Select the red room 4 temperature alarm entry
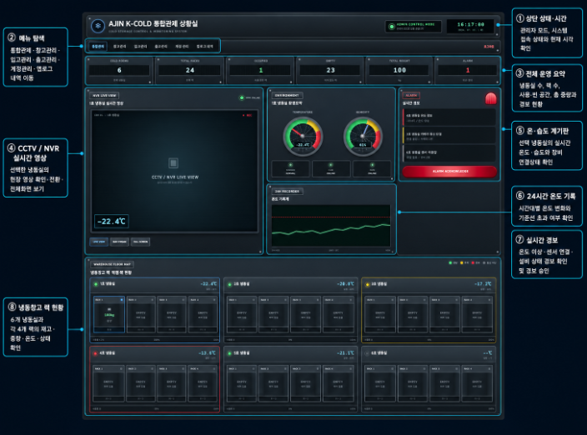 tap(449, 117)
